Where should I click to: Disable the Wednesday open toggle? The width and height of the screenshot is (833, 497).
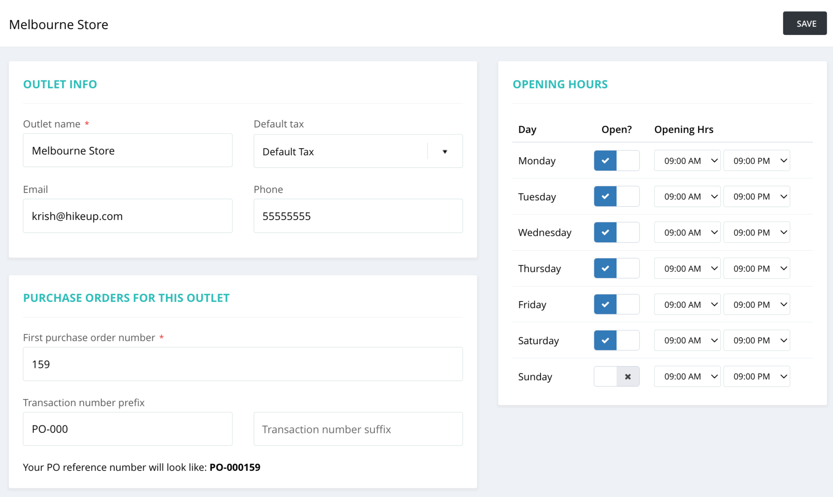616,232
